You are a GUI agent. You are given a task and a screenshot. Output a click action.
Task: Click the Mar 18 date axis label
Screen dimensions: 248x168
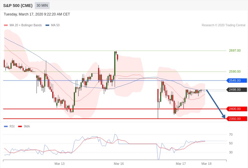coord(206,164)
